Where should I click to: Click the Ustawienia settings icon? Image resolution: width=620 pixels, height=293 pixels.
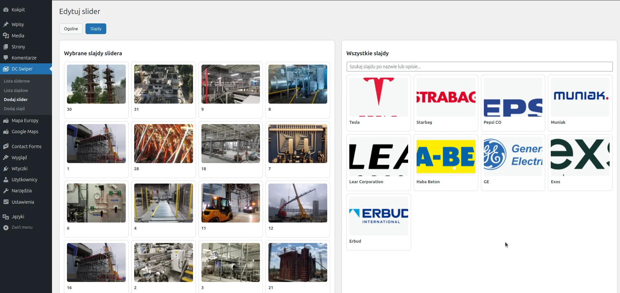point(6,202)
